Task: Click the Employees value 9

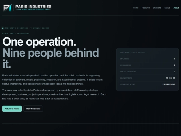Action: tap(175, 59)
